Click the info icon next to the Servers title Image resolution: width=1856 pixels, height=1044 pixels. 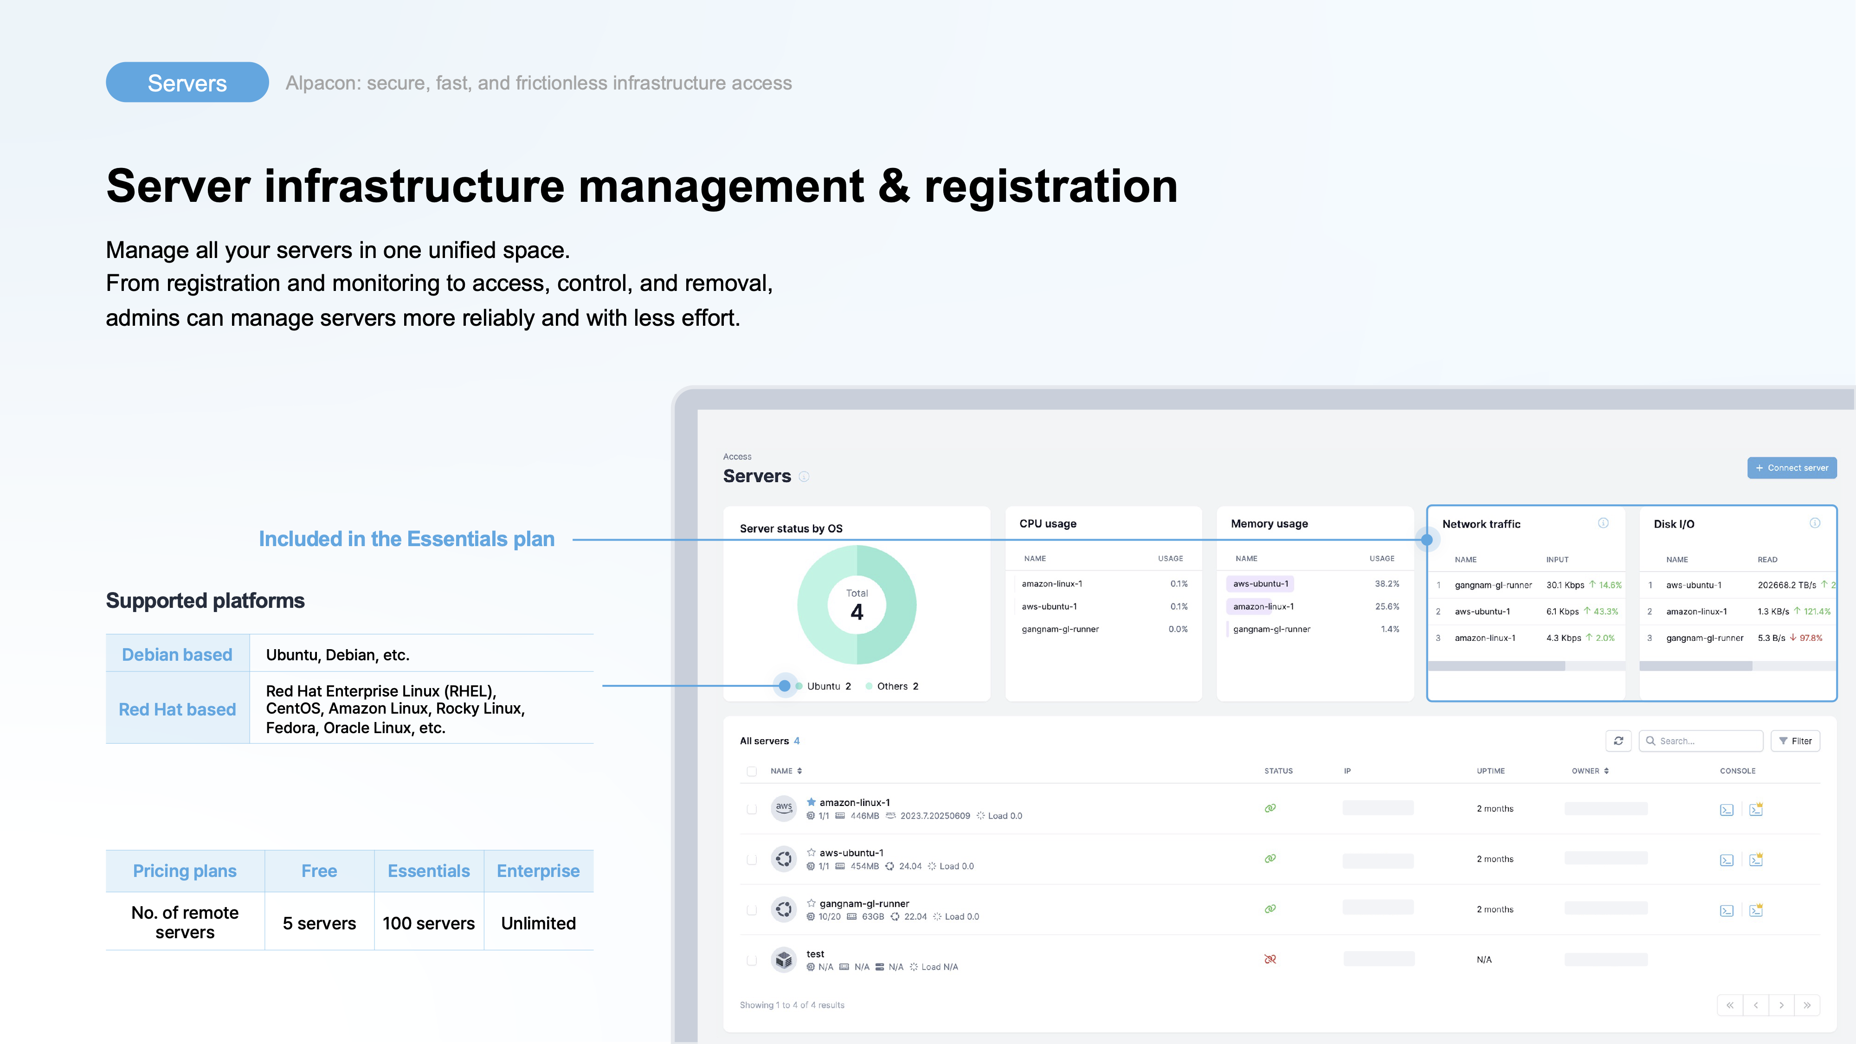click(804, 476)
